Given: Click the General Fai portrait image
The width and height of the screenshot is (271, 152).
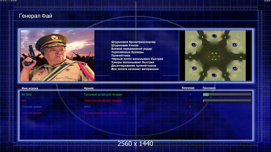Looking at the screenshot, I should tap(57, 55).
